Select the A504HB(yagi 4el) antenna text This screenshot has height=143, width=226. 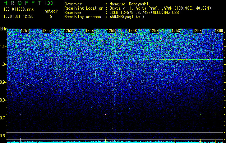[127, 17]
